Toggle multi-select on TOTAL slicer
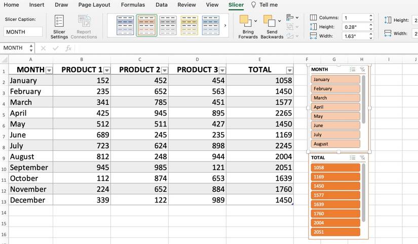Image resolution: width=418 pixels, height=244 pixels. pos(353,158)
